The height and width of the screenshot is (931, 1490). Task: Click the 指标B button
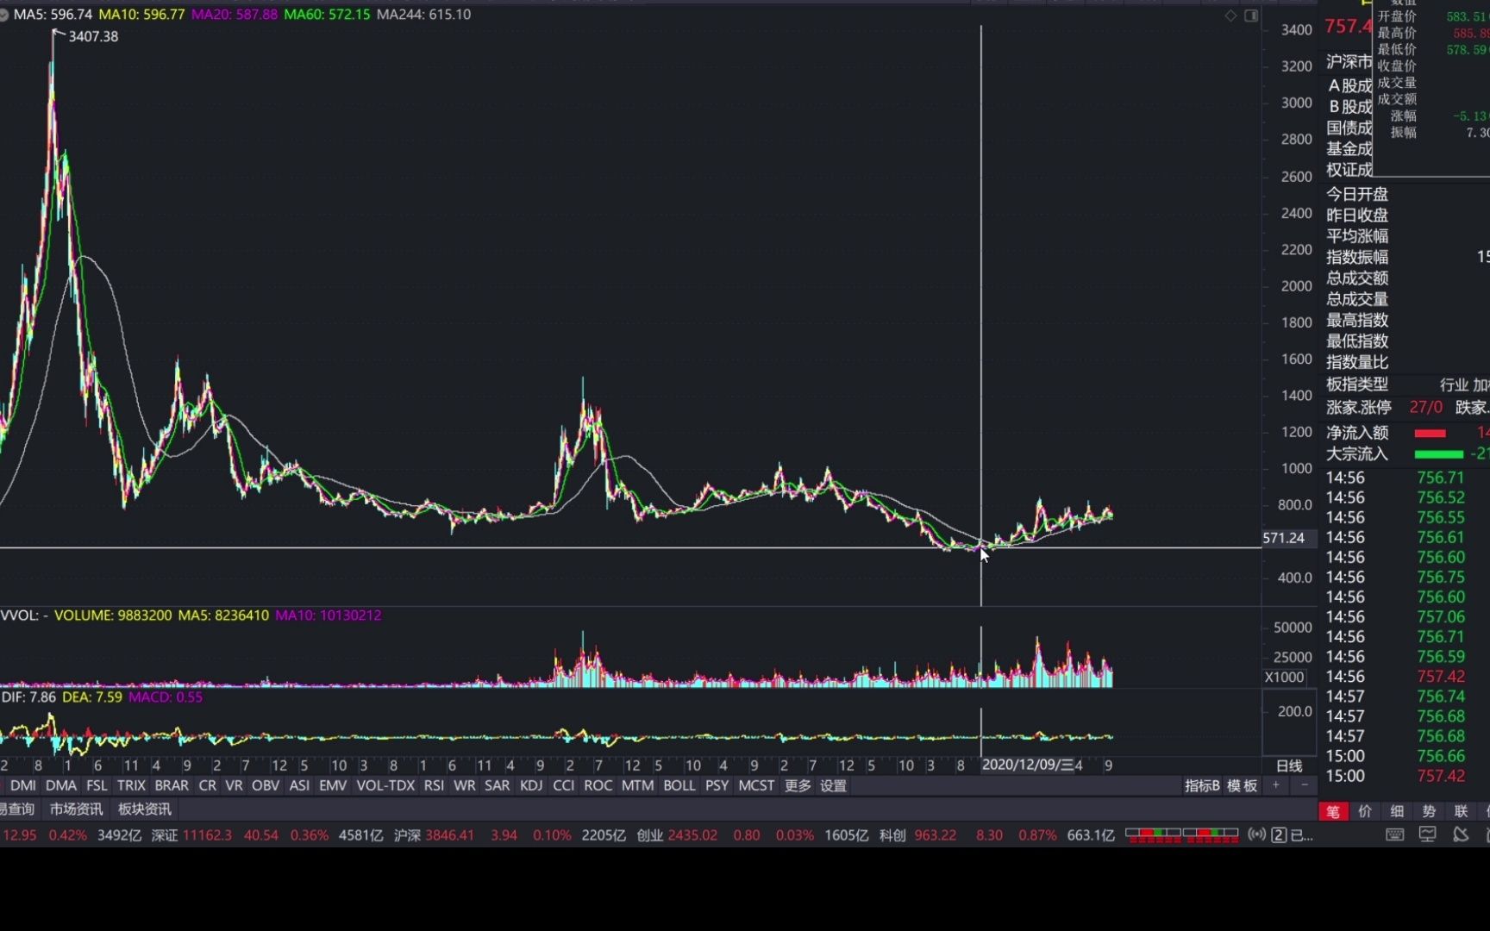pyautogui.click(x=1202, y=785)
